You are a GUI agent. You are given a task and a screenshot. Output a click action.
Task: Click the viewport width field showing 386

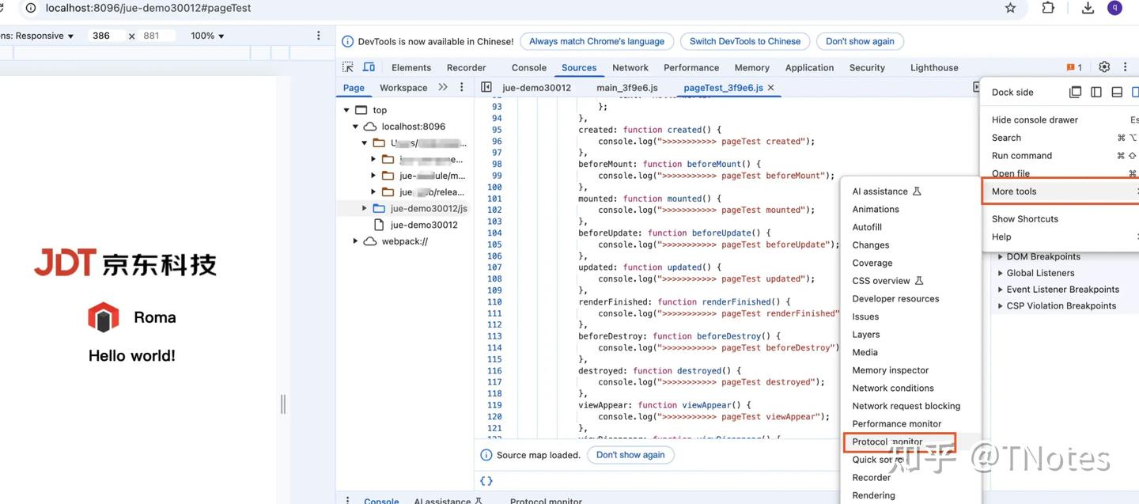(107, 36)
